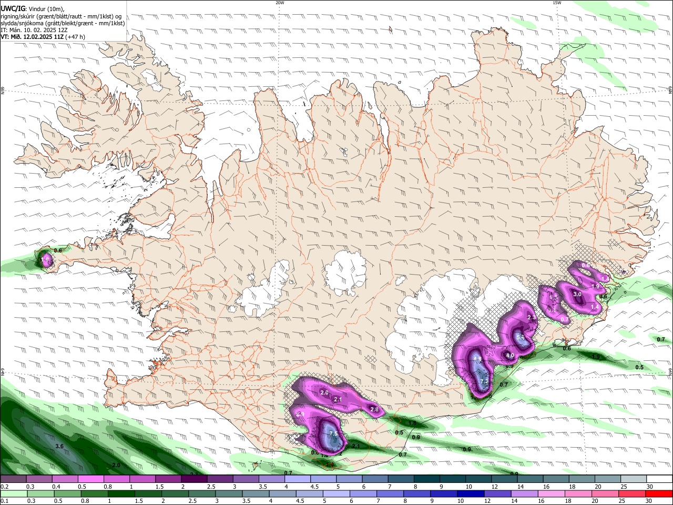Click the dark navy swatch between 10 and 12 in lower legend
673x505 pixels.
tap(471, 494)
